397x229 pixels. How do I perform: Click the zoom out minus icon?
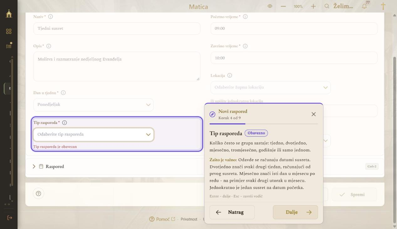pyautogui.click(x=283, y=6)
